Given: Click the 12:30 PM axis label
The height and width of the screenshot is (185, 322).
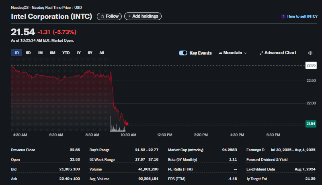Looking at the screenshot, I should tap(165, 135).
